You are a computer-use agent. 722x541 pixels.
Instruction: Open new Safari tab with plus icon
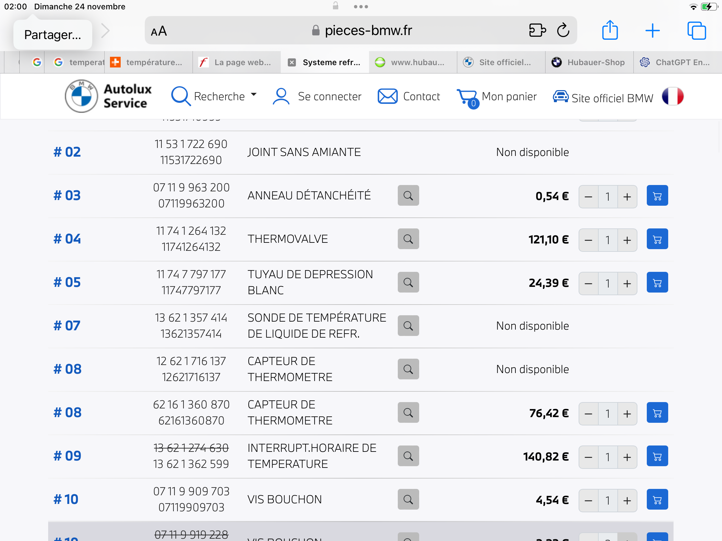[652, 31]
